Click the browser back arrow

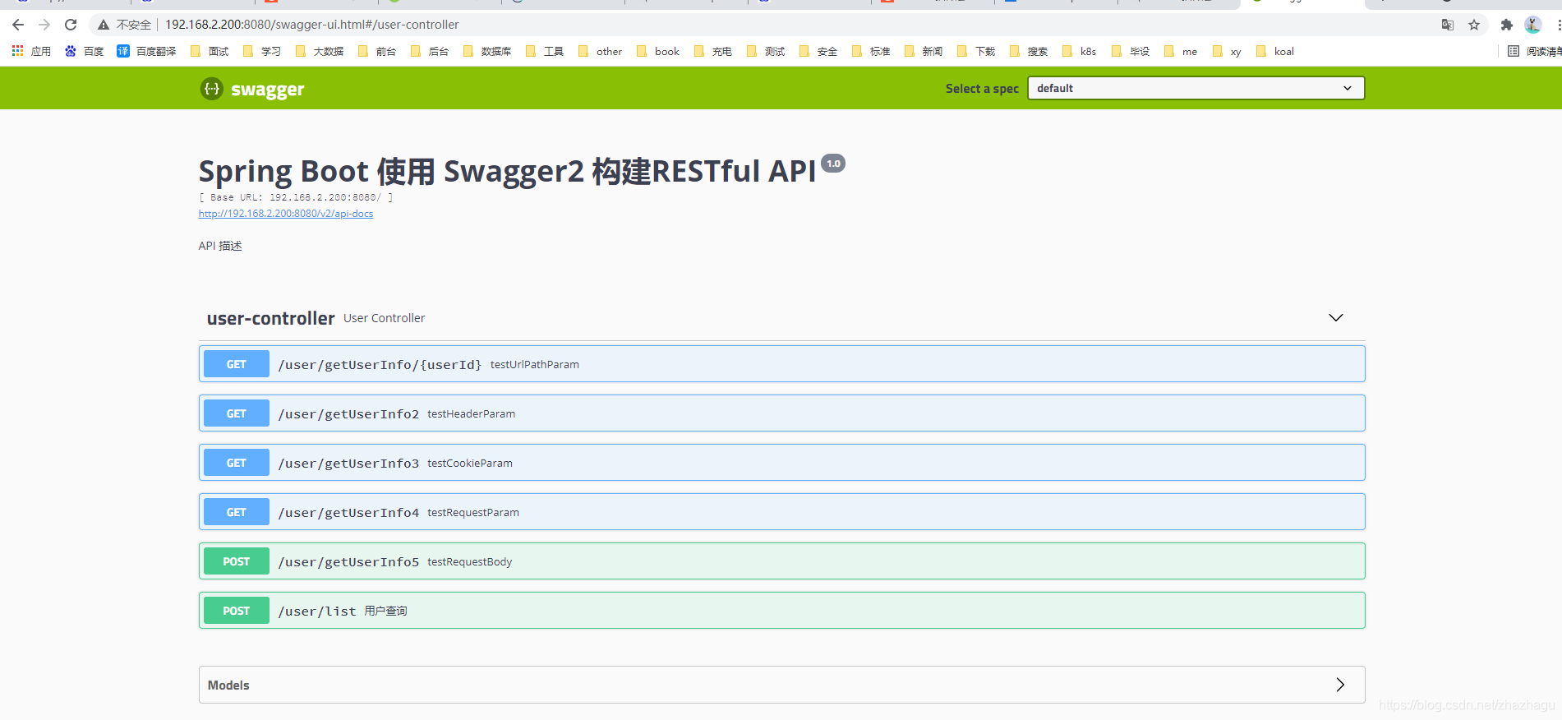[18, 25]
